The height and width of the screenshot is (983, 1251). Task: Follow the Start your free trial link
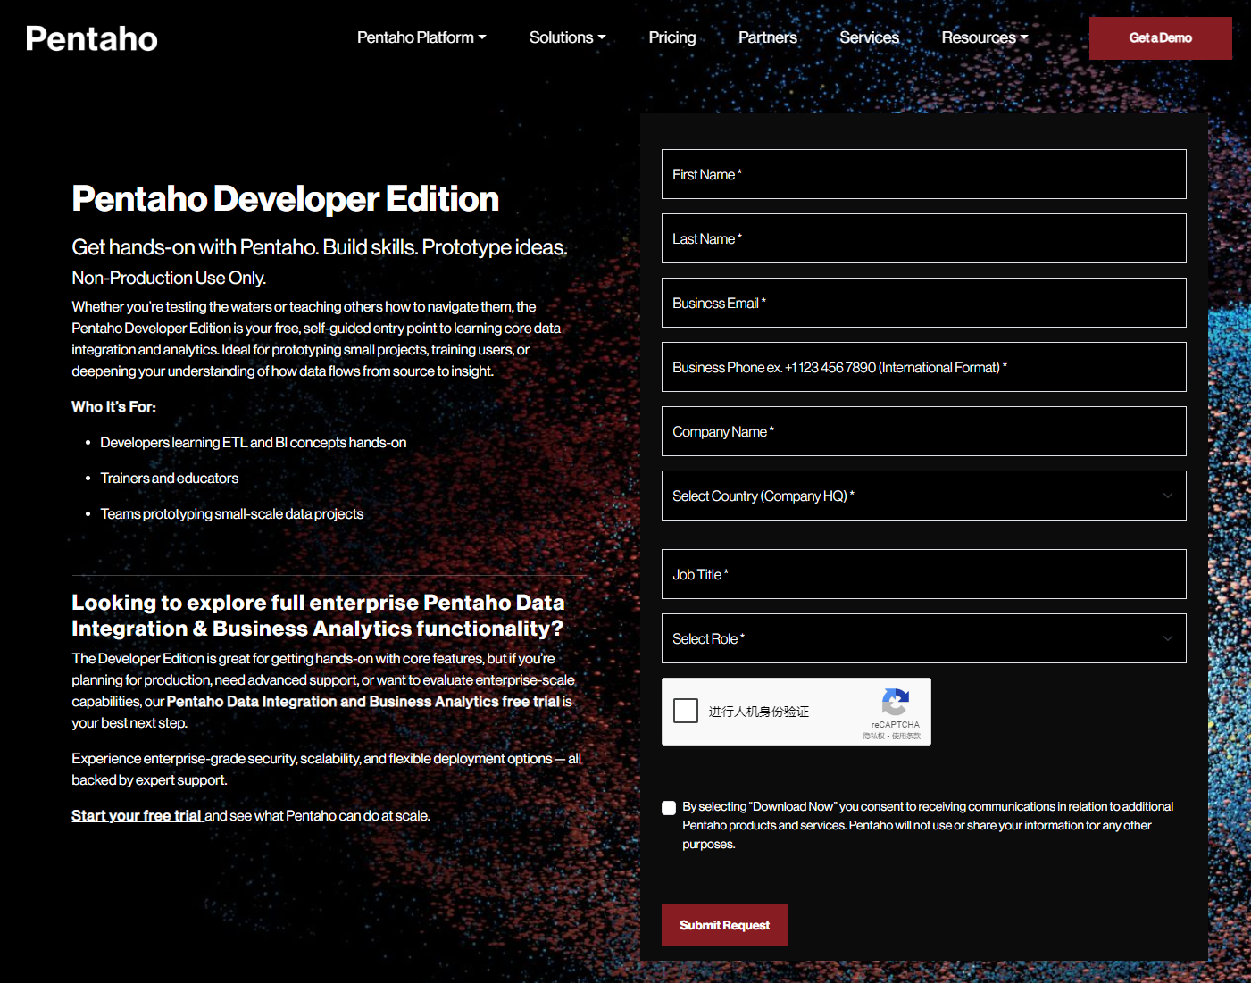point(137,815)
